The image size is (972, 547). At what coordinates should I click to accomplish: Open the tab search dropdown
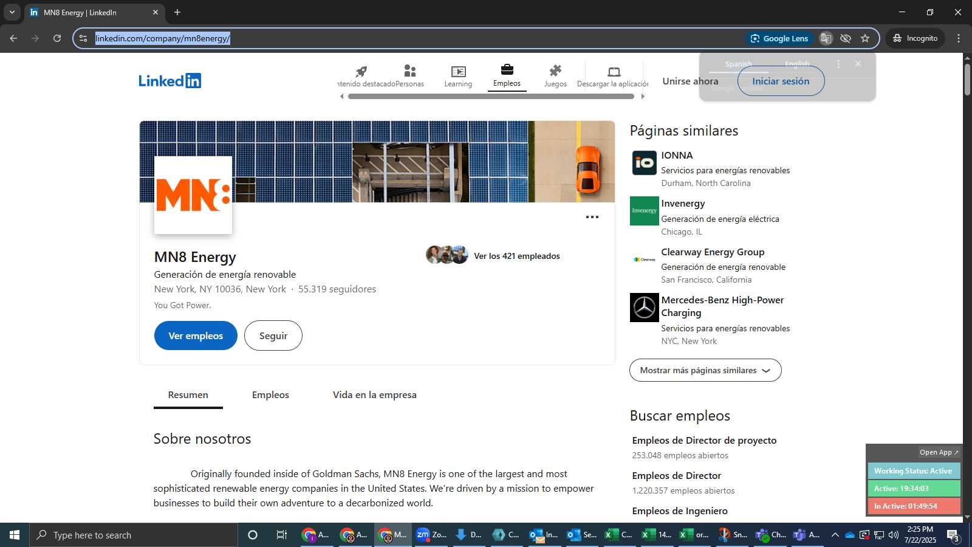tap(12, 12)
